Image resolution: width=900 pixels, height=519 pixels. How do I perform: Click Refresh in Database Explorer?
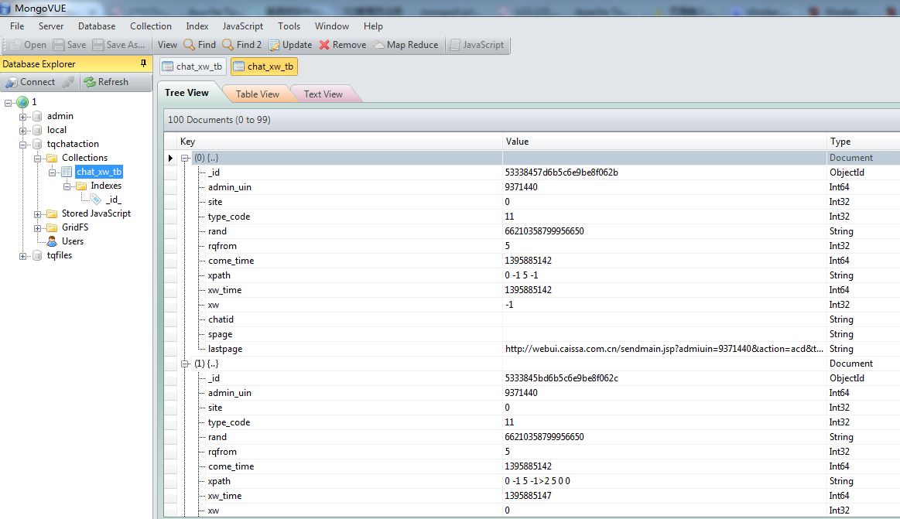click(106, 82)
